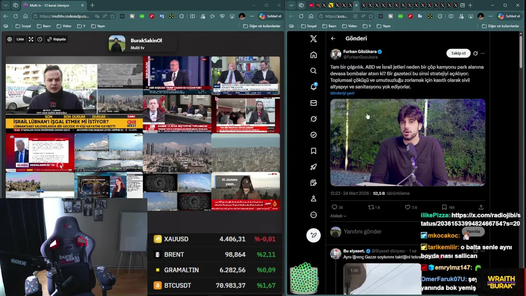Go to X home icon in sidebar

click(314, 55)
